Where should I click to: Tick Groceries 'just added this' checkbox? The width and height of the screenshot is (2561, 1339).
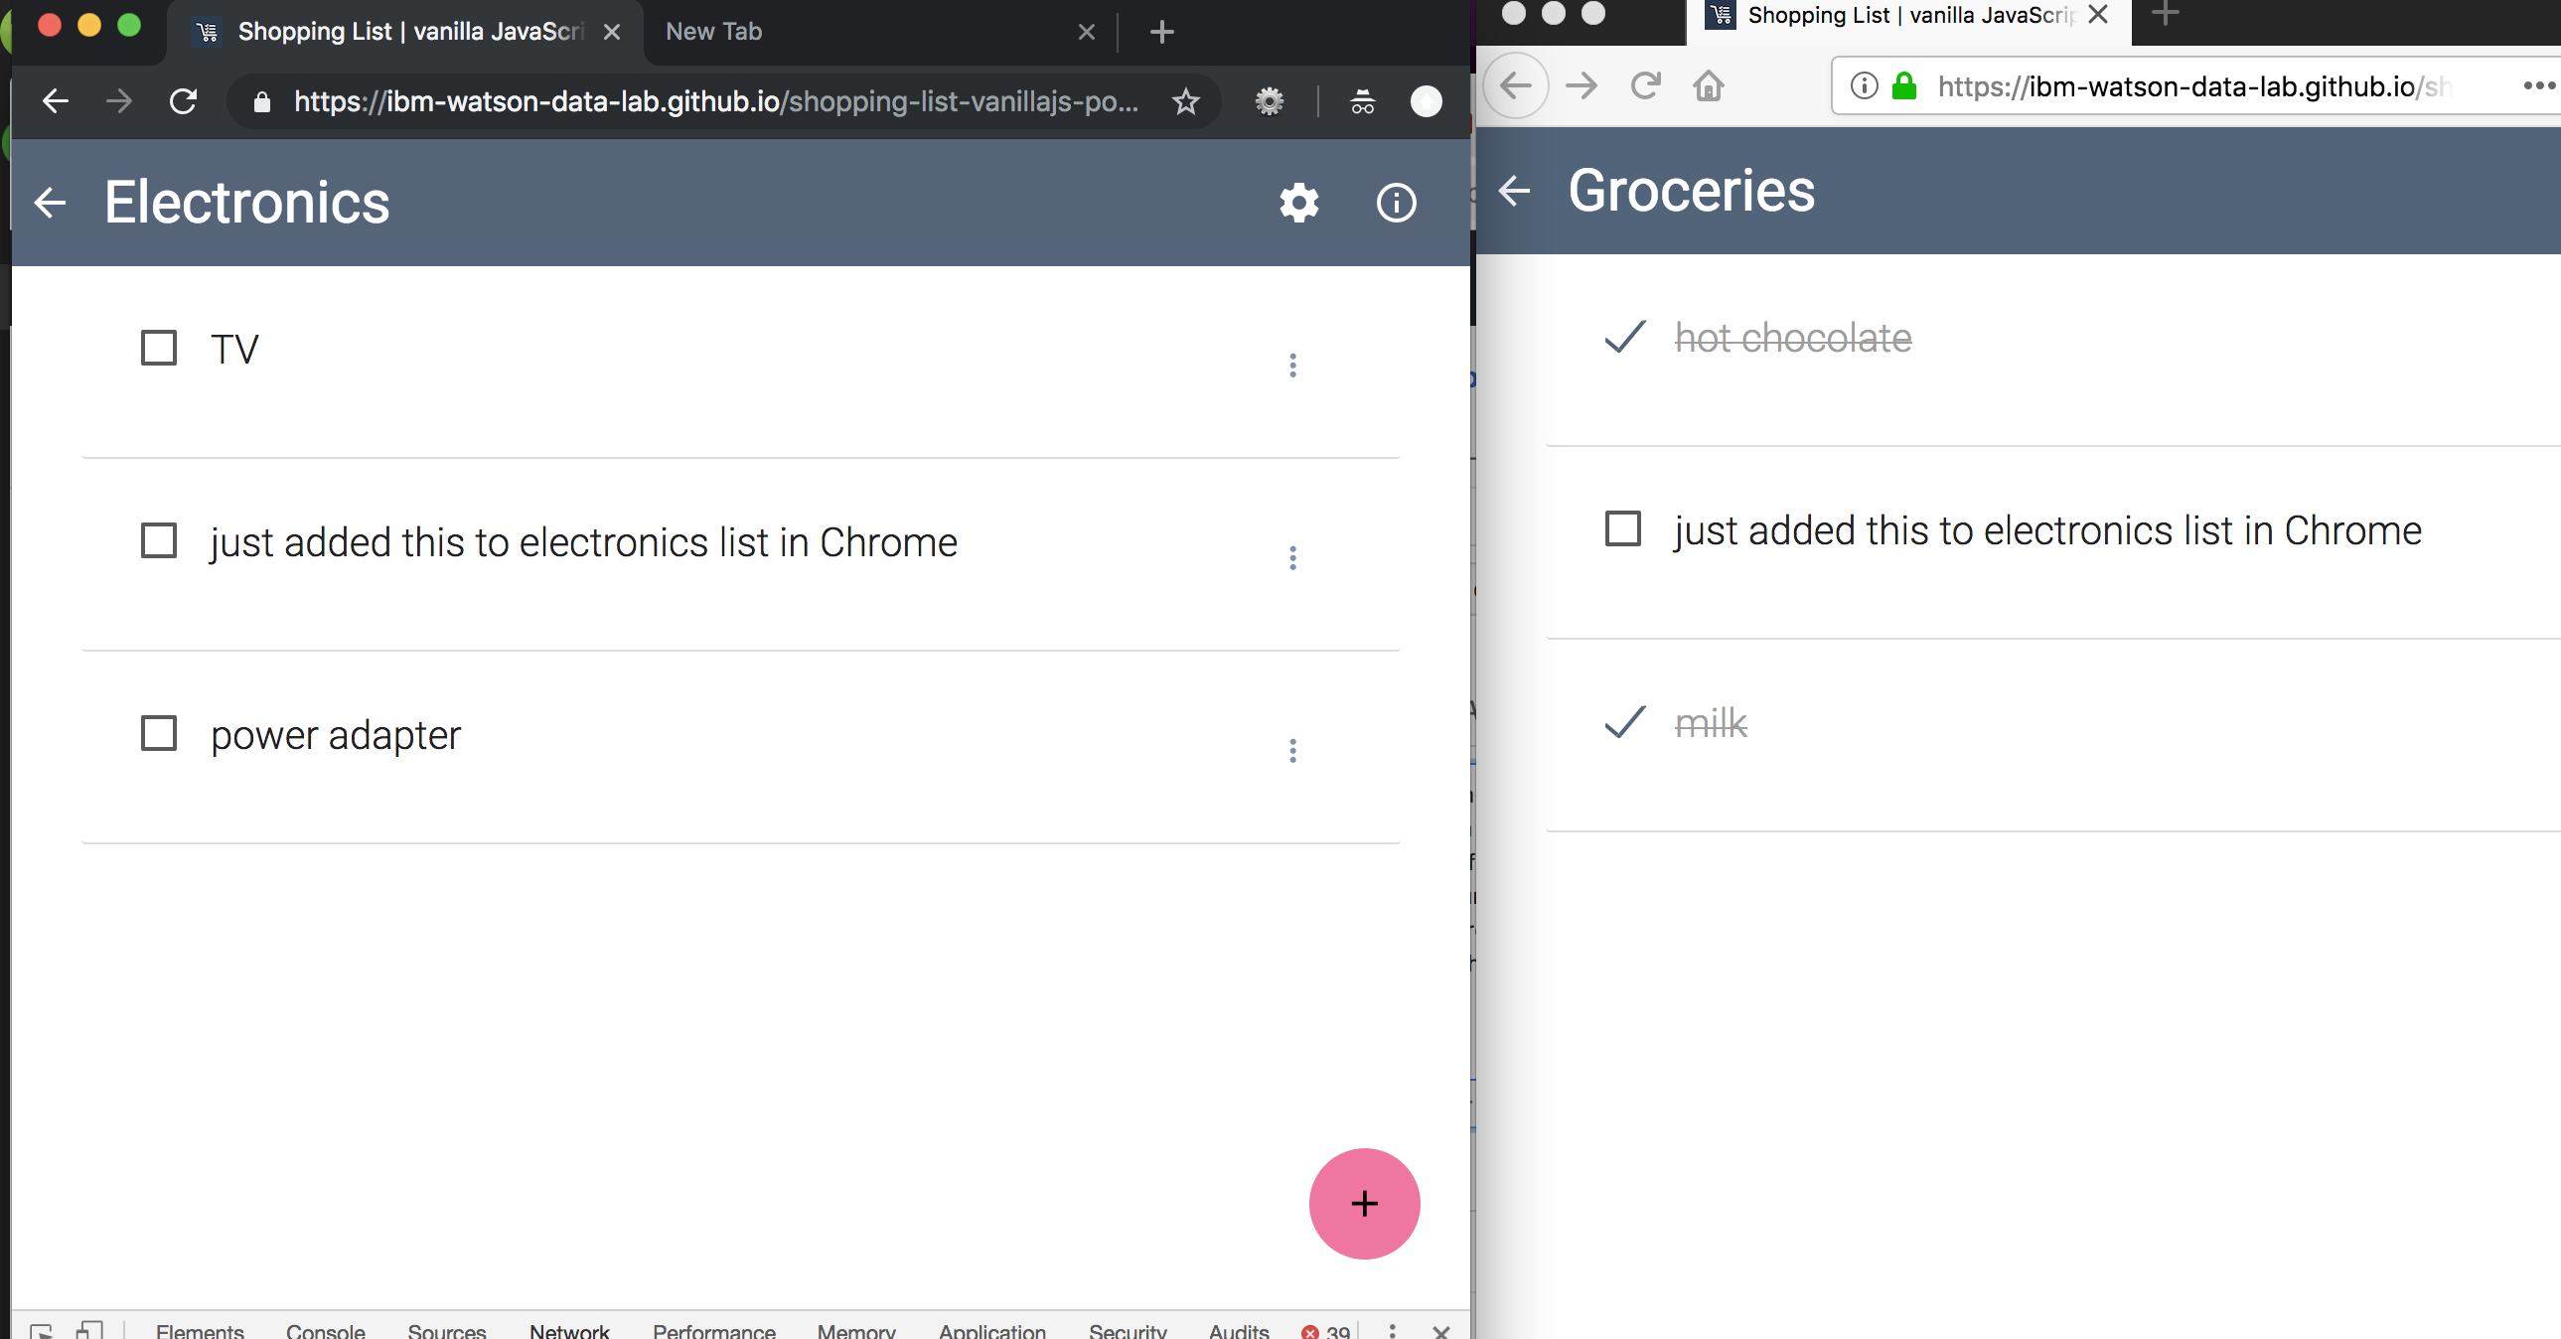point(1622,528)
